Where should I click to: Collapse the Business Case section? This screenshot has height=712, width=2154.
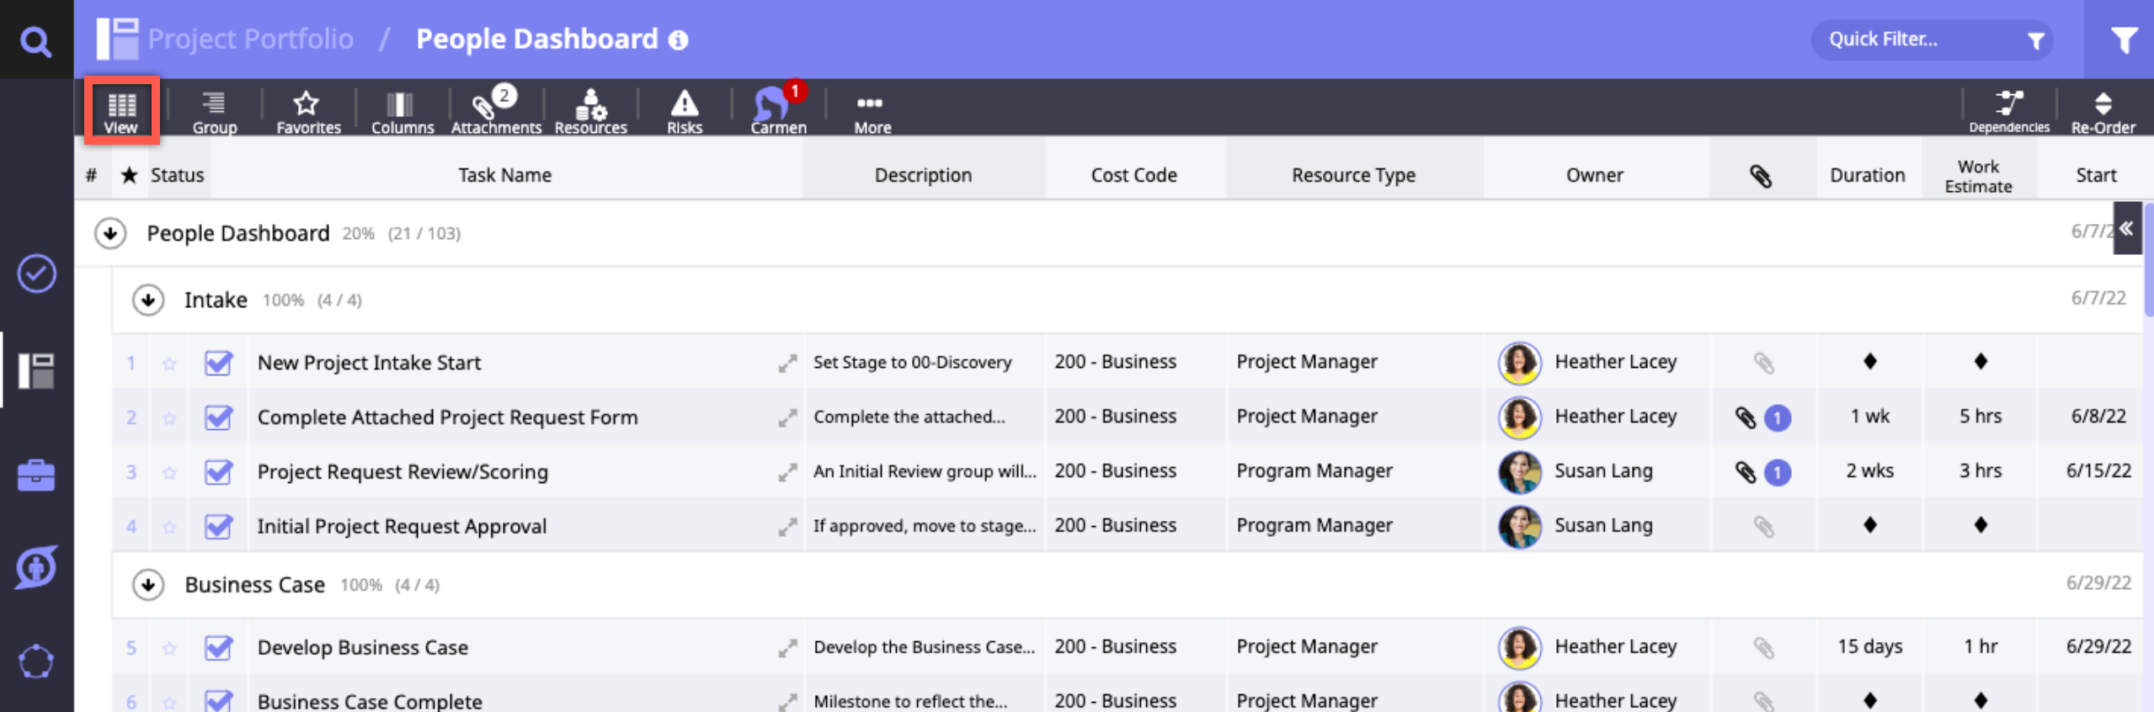148,584
